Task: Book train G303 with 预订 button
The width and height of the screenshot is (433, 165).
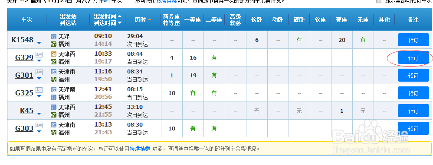Action: (x=413, y=128)
